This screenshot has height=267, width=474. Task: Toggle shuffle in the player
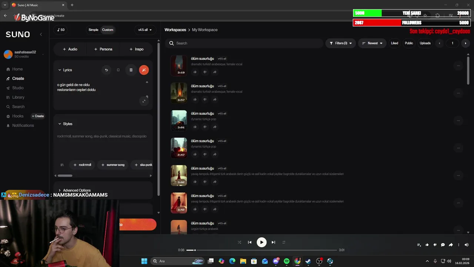coord(239,242)
